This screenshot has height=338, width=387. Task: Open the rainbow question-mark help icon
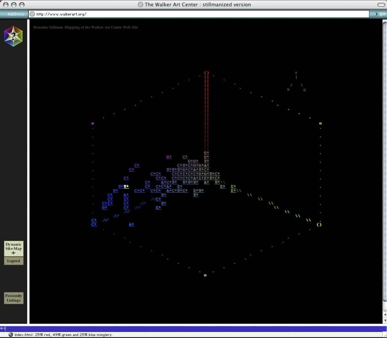pos(13,36)
